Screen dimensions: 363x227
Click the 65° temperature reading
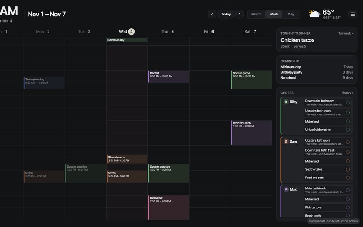pyautogui.click(x=328, y=12)
